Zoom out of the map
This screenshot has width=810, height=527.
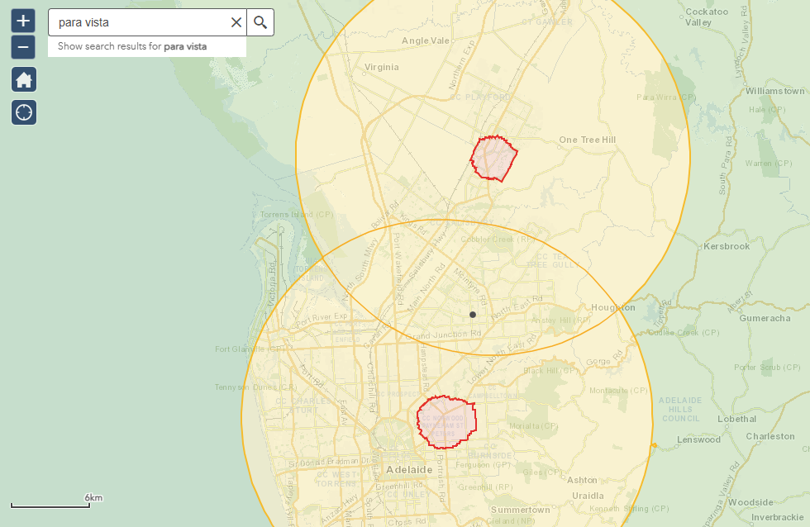[23, 47]
